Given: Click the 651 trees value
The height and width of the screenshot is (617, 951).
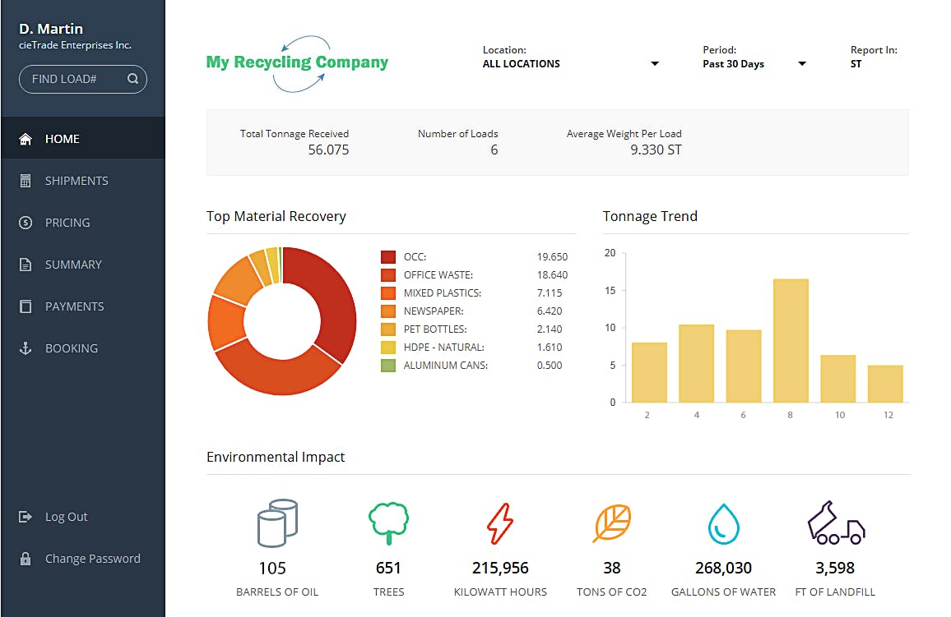Looking at the screenshot, I should pos(388,568).
